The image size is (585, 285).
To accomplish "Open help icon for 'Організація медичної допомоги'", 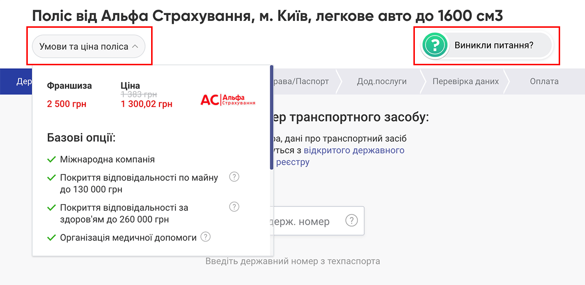I will coord(206,237).
